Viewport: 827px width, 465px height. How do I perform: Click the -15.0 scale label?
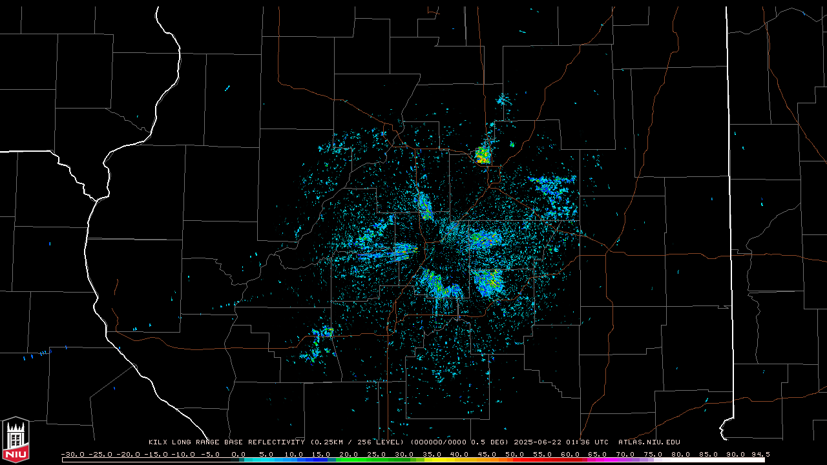point(156,454)
